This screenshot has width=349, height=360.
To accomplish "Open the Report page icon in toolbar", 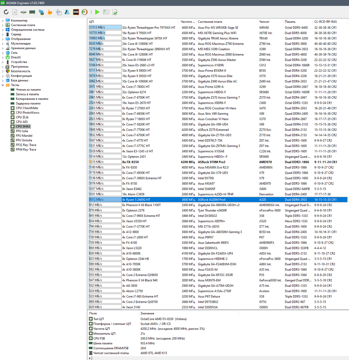I will [15, 12].
